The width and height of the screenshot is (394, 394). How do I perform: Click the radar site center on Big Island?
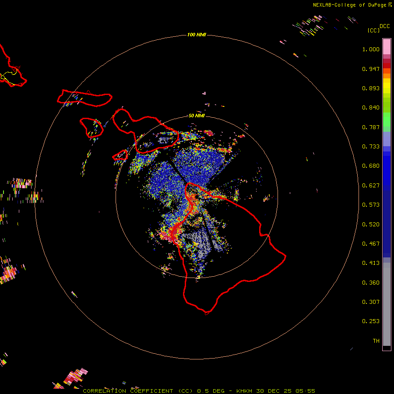(x=197, y=197)
